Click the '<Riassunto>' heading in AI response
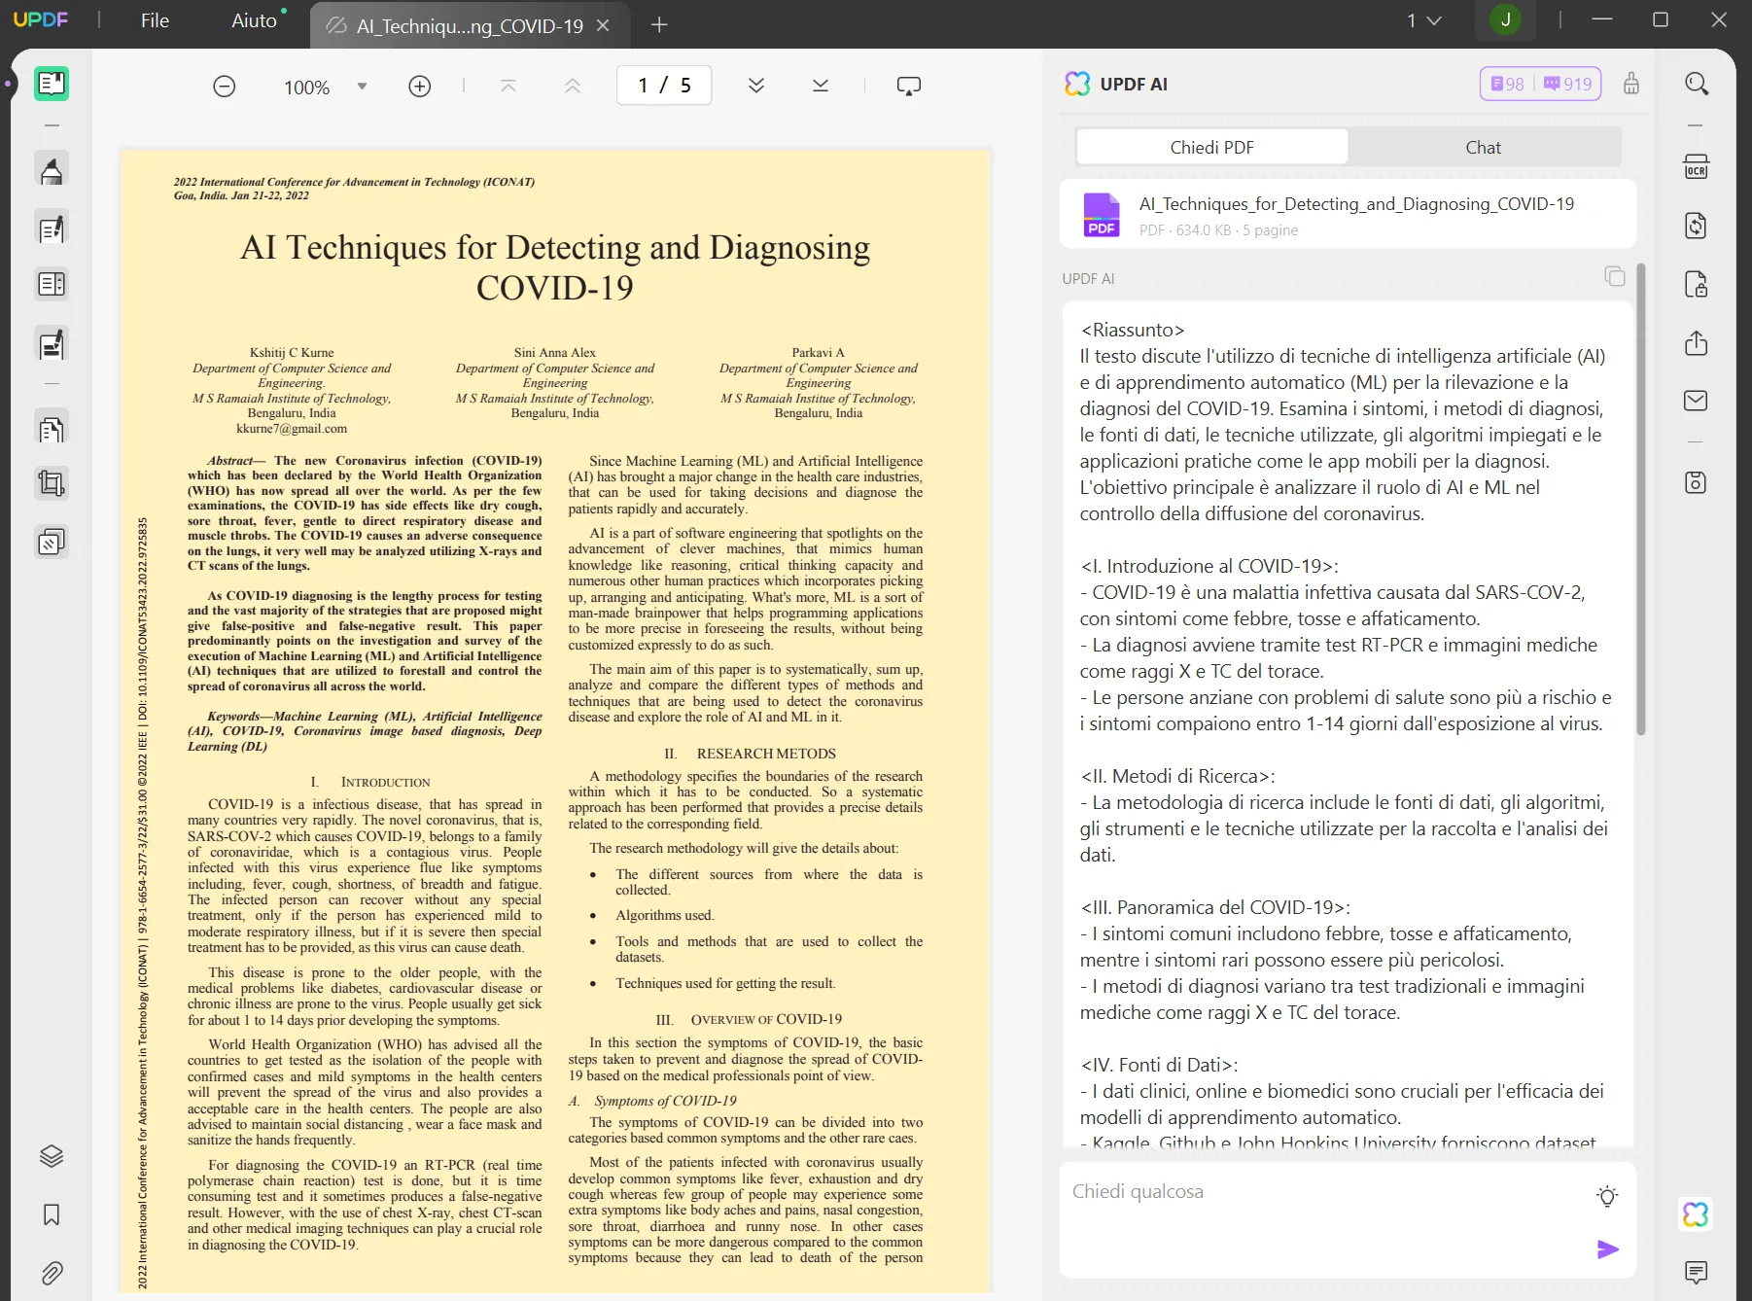The width and height of the screenshot is (1752, 1301). pos(1133,330)
